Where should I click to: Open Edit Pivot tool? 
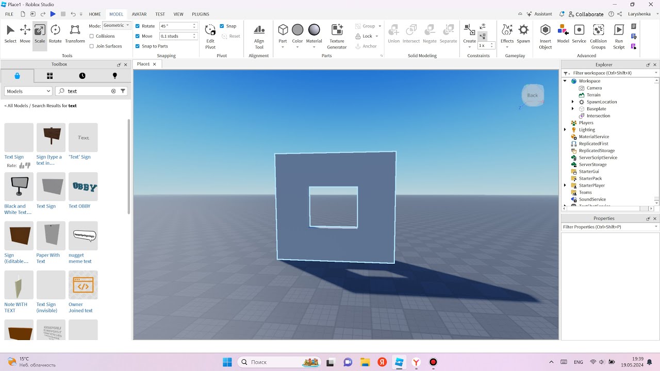(210, 37)
